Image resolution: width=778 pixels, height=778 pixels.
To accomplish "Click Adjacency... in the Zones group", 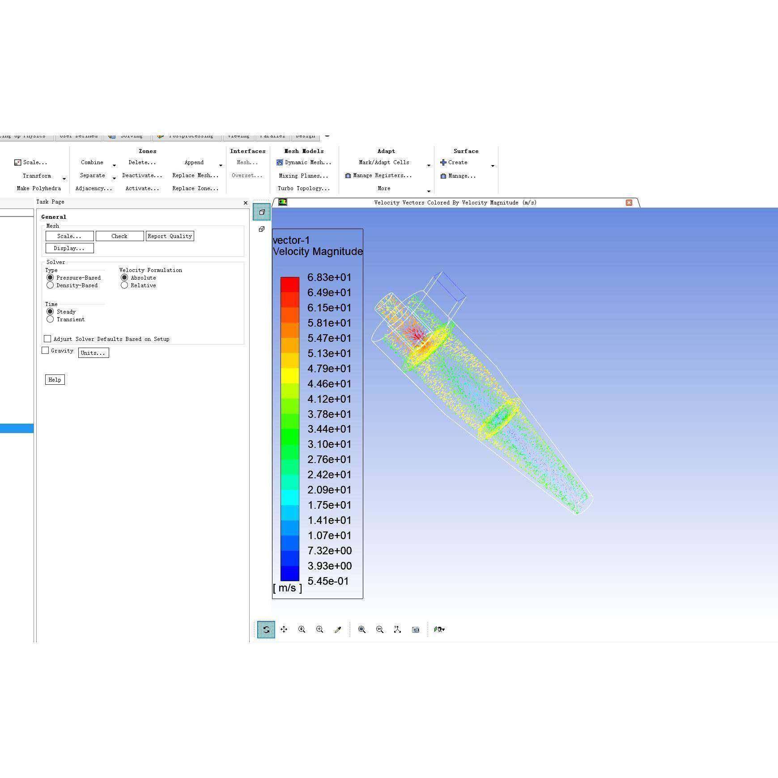I will tap(94, 188).
